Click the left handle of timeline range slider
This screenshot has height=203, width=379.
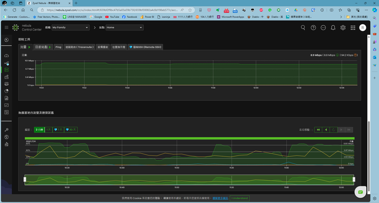[x=25, y=179]
